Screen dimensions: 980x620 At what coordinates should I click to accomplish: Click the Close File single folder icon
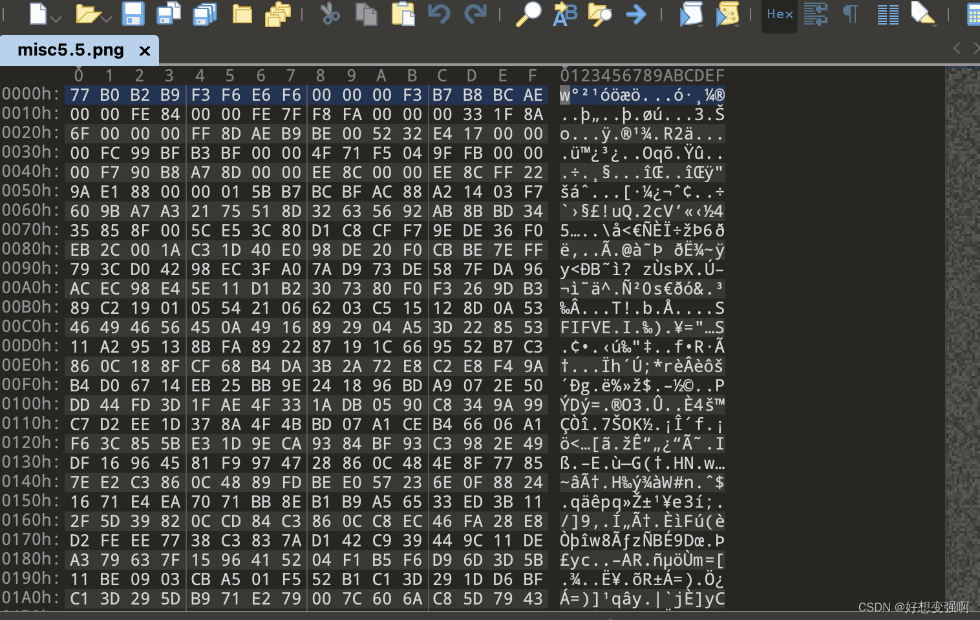coord(242,14)
